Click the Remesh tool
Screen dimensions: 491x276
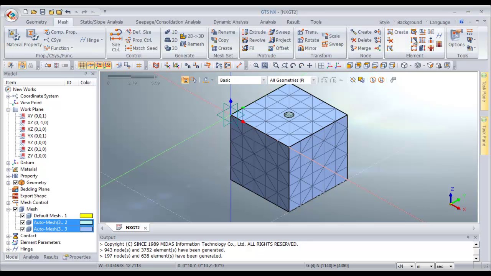point(192,44)
